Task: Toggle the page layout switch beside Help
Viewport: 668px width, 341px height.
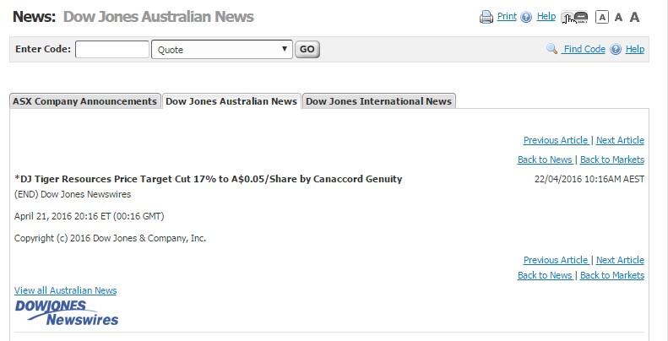Action: pyautogui.click(x=574, y=17)
